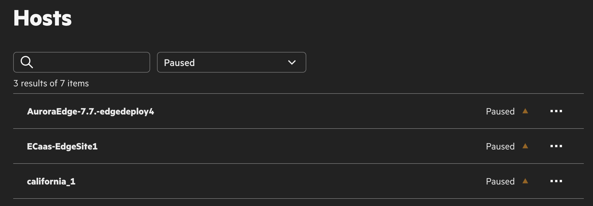593x206 pixels.
Task: Expand the status filter selection list
Action: click(231, 62)
